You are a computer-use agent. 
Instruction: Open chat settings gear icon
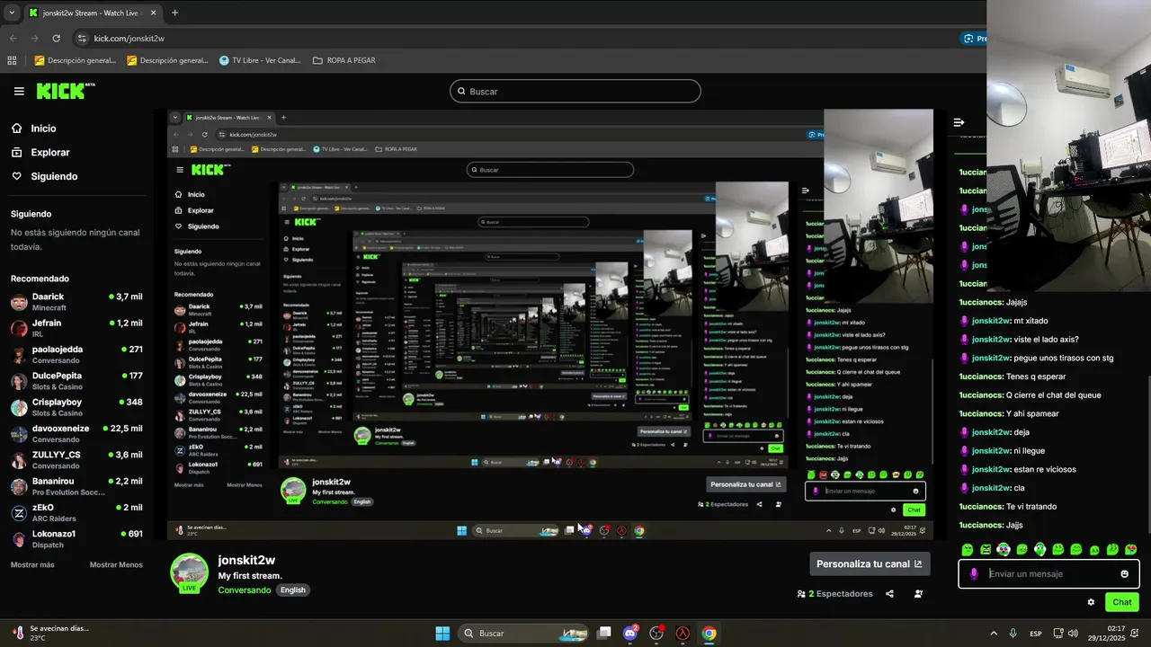(1091, 602)
